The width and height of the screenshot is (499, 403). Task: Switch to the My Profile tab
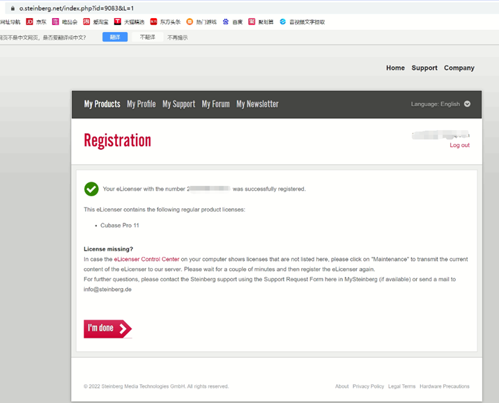(x=141, y=104)
